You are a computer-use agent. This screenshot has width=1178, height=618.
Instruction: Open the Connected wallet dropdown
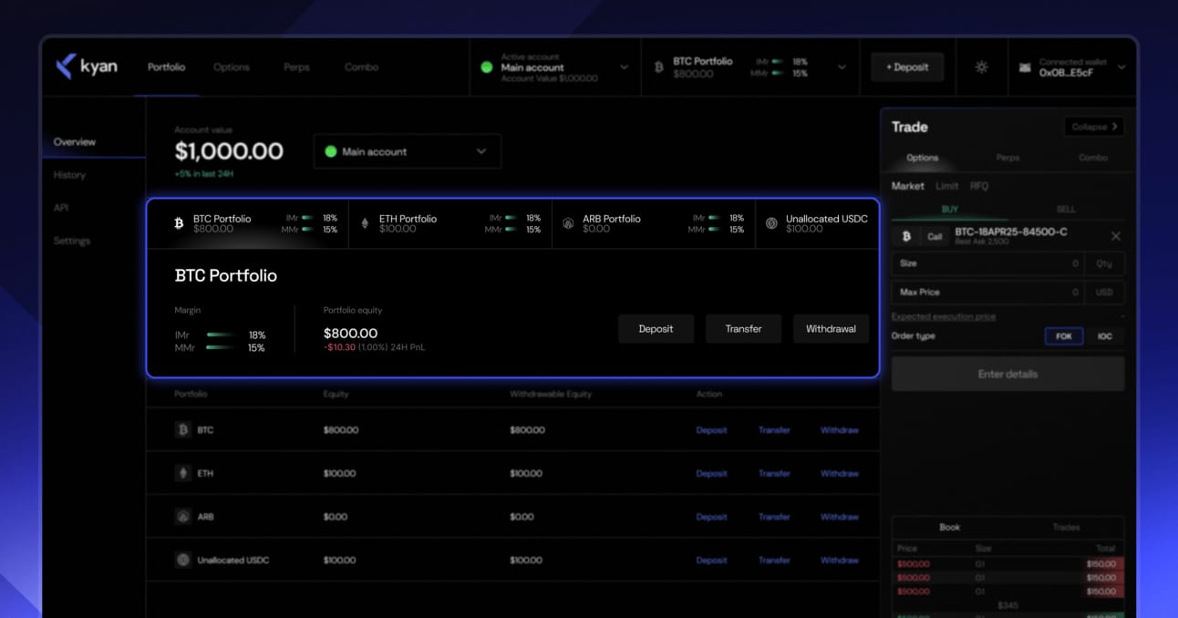(x=1121, y=67)
